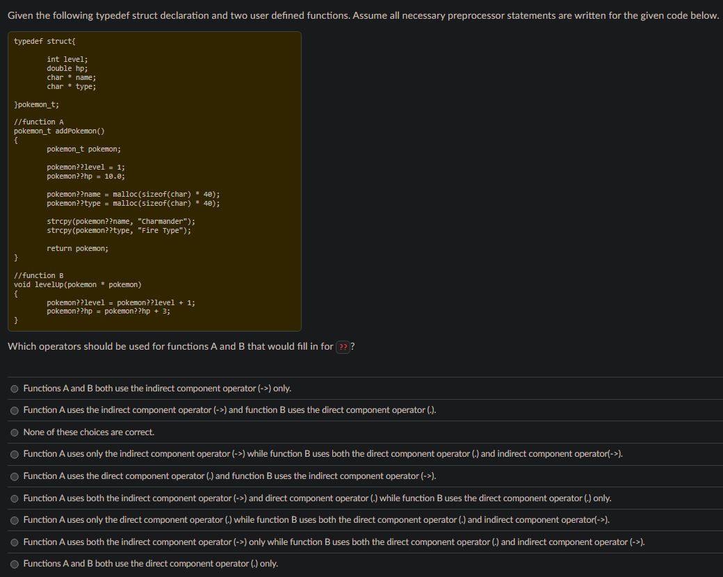Choose "None of these choices are correct"
This screenshot has width=723, height=577.
click(15, 432)
